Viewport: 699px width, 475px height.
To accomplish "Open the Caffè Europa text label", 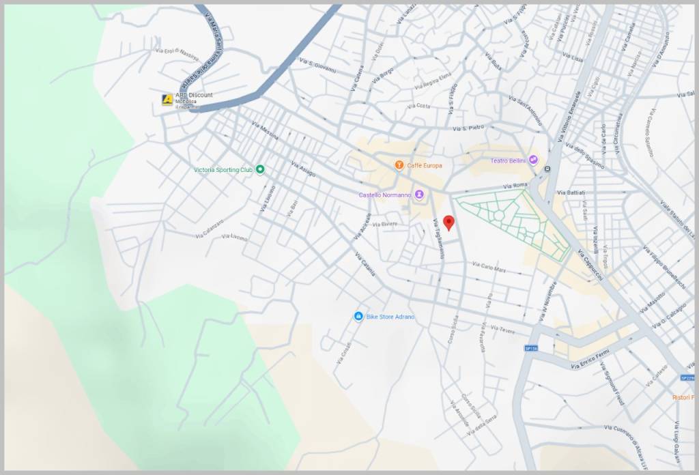I will [x=425, y=165].
